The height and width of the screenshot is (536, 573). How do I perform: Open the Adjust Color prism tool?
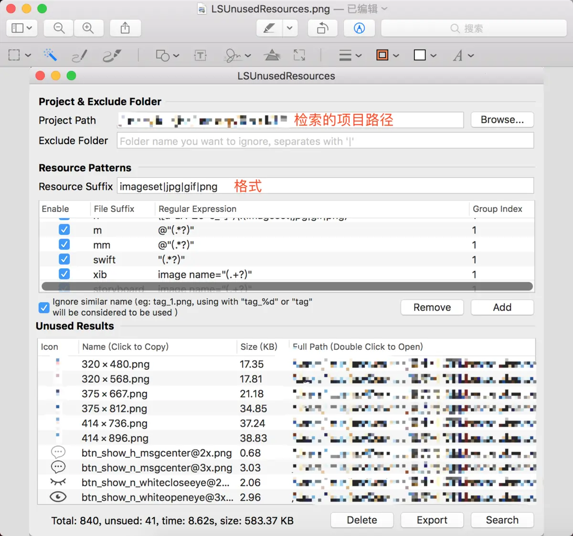[x=272, y=55]
